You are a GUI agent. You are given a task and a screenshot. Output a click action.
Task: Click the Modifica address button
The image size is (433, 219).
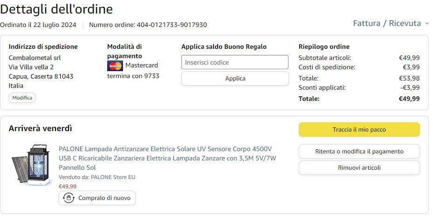pos(22,98)
